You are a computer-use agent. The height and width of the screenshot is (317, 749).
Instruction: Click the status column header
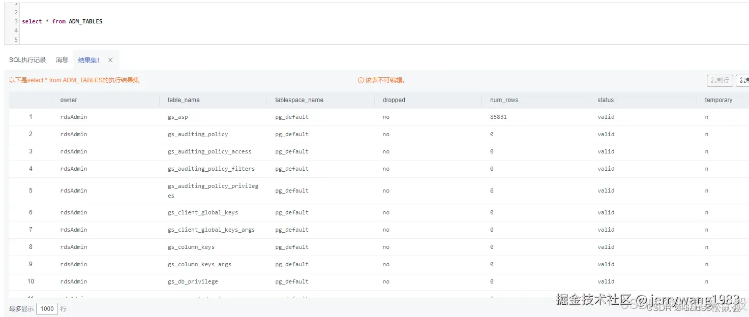coord(606,100)
